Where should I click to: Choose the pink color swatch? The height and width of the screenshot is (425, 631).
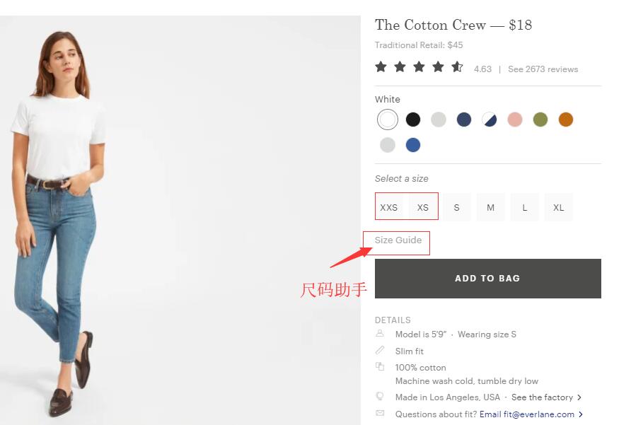(x=515, y=120)
